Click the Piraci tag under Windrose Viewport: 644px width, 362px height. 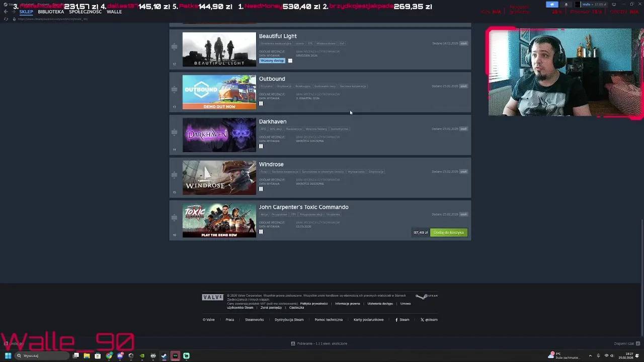click(x=264, y=171)
